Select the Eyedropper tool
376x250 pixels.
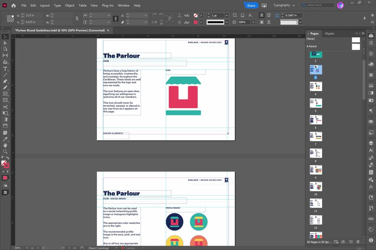pyautogui.click(x=5, y=139)
